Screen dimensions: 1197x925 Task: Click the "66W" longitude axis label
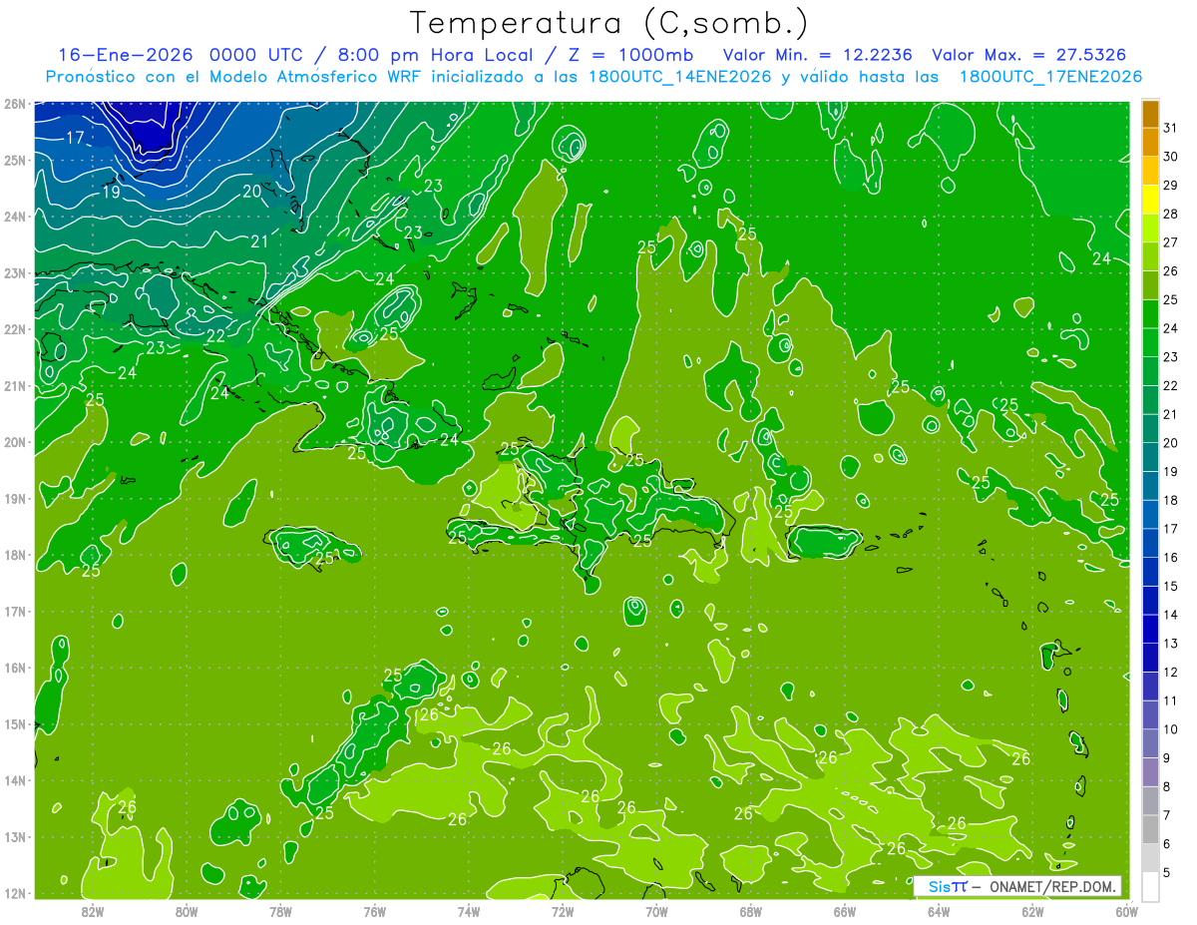coord(844,910)
